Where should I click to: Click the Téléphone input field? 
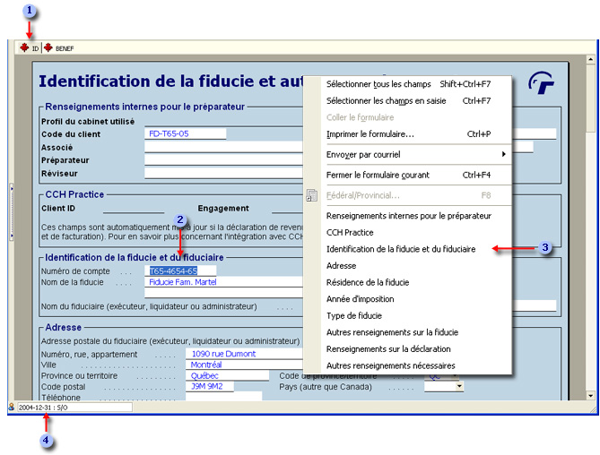pos(224,397)
